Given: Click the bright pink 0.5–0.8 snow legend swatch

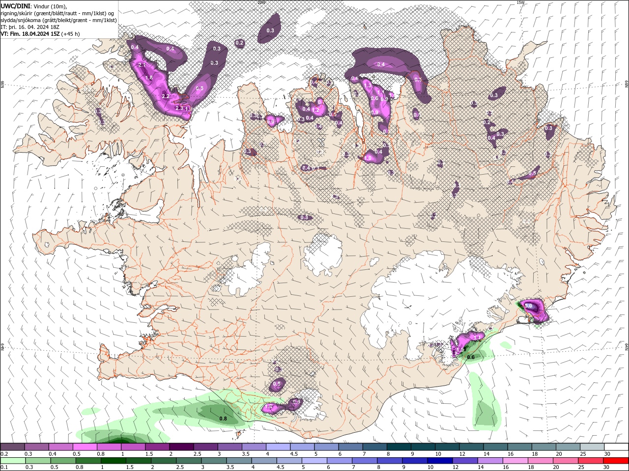Looking at the screenshot, I should [85, 447].
